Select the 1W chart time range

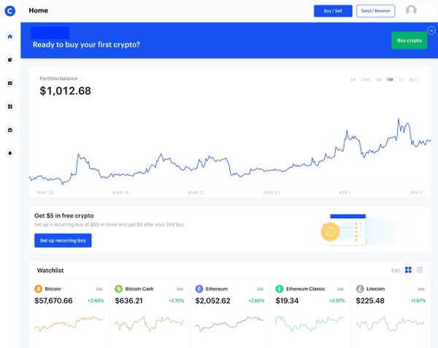[x=378, y=79]
